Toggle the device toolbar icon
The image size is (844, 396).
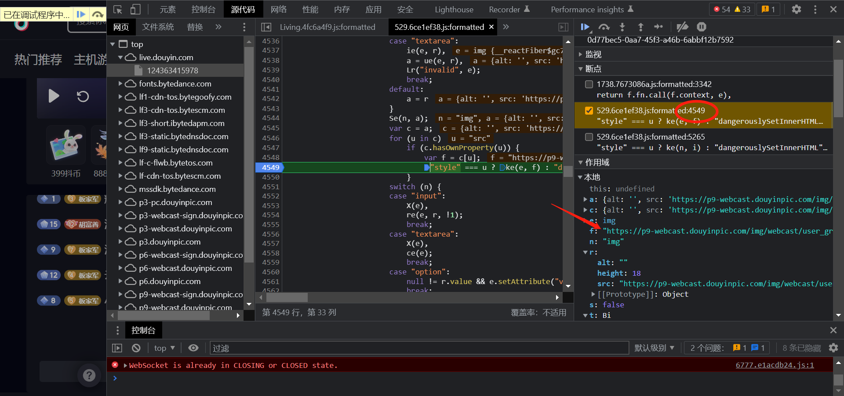(135, 9)
